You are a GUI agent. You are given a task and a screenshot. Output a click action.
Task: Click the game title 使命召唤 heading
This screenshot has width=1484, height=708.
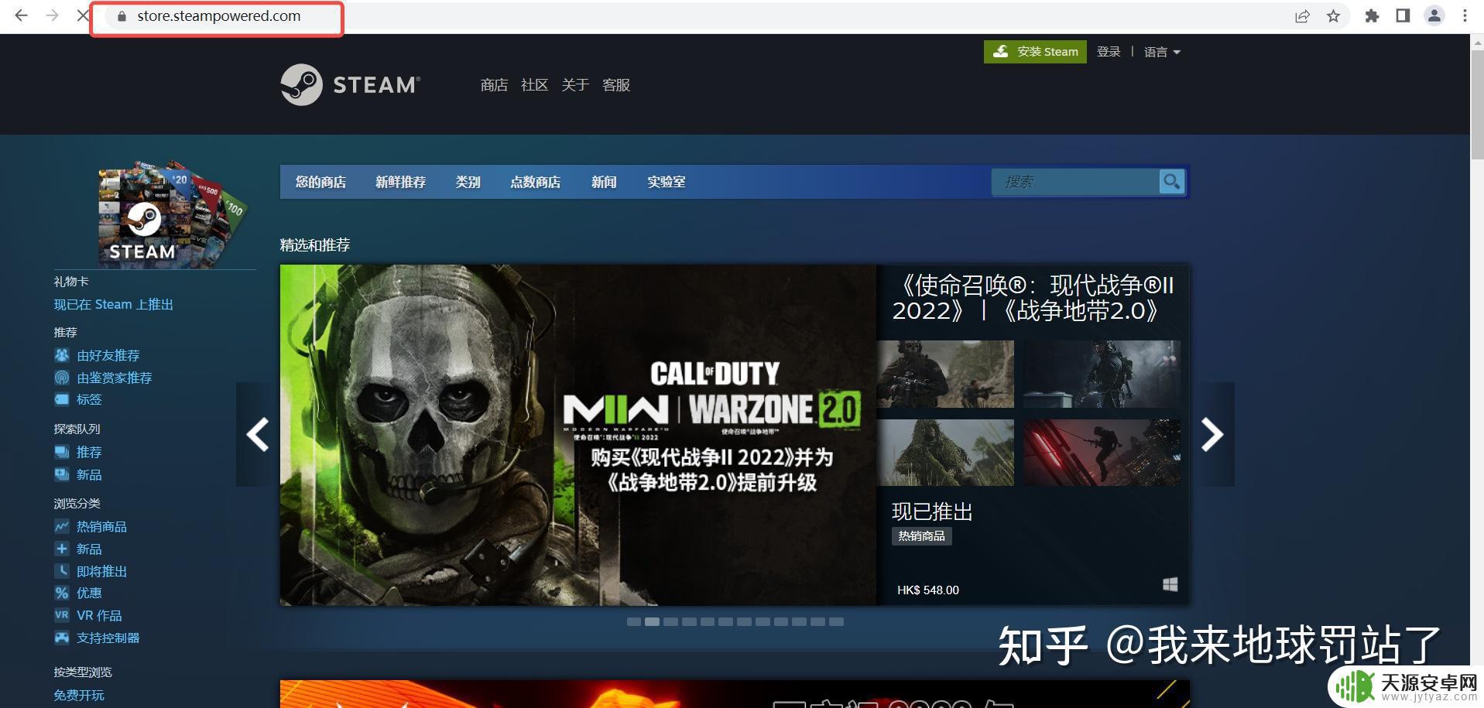1033,298
